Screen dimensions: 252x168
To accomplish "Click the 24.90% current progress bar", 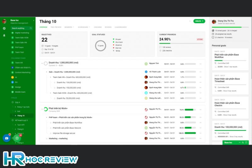I will [181, 43].
